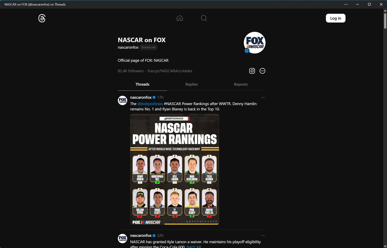The image size is (387, 248).
Task: Click the 22h timestamp
Action: coord(160,236)
